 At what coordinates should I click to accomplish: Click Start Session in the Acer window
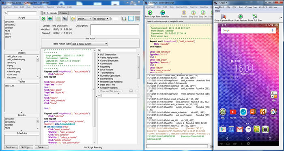[x=240, y=18]
